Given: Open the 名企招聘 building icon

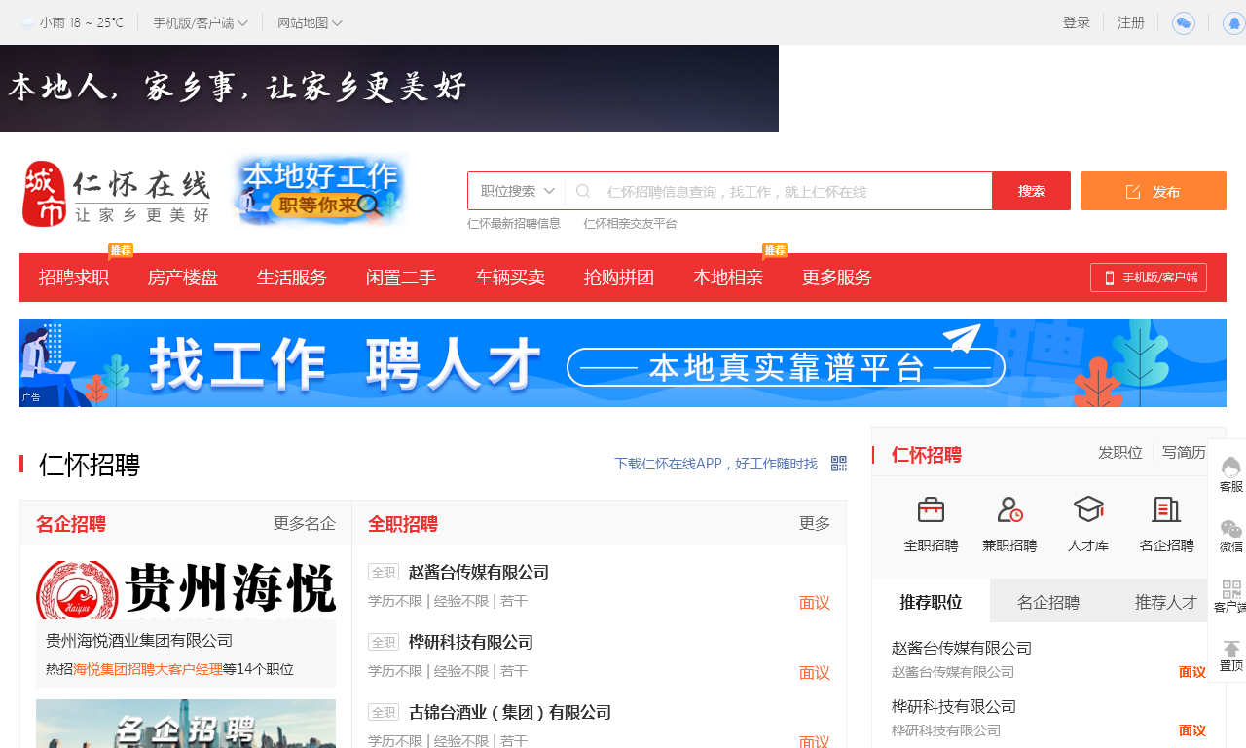Looking at the screenshot, I should (1166, 509).
